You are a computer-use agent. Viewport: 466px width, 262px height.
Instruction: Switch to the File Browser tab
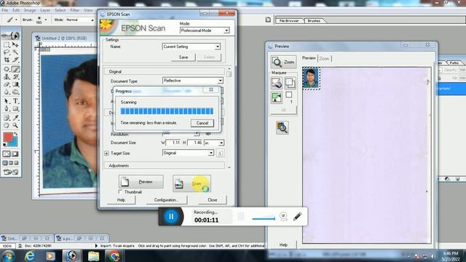[289, 21]
